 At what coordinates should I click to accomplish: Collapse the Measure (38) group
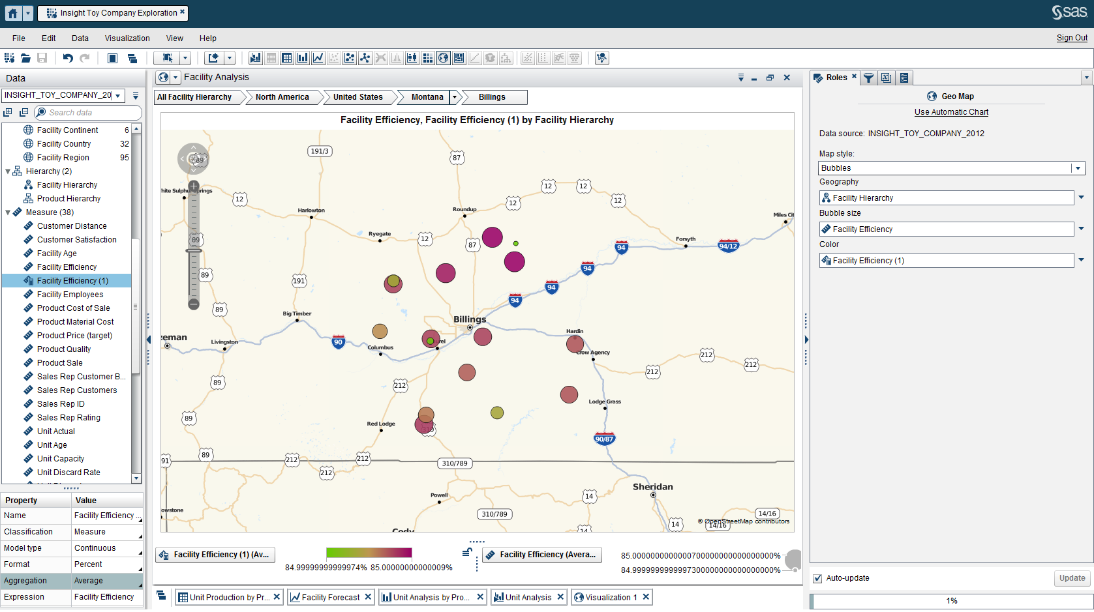(x=9, y=212)
